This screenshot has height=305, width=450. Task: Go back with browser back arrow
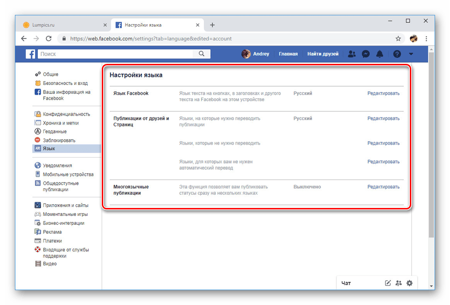pyautogui.click(x=24, y=38)
